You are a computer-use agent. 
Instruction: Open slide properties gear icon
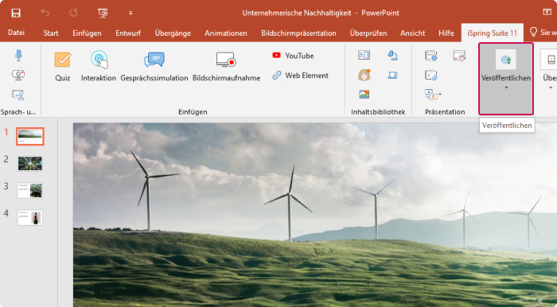click(x=431, y=56)
